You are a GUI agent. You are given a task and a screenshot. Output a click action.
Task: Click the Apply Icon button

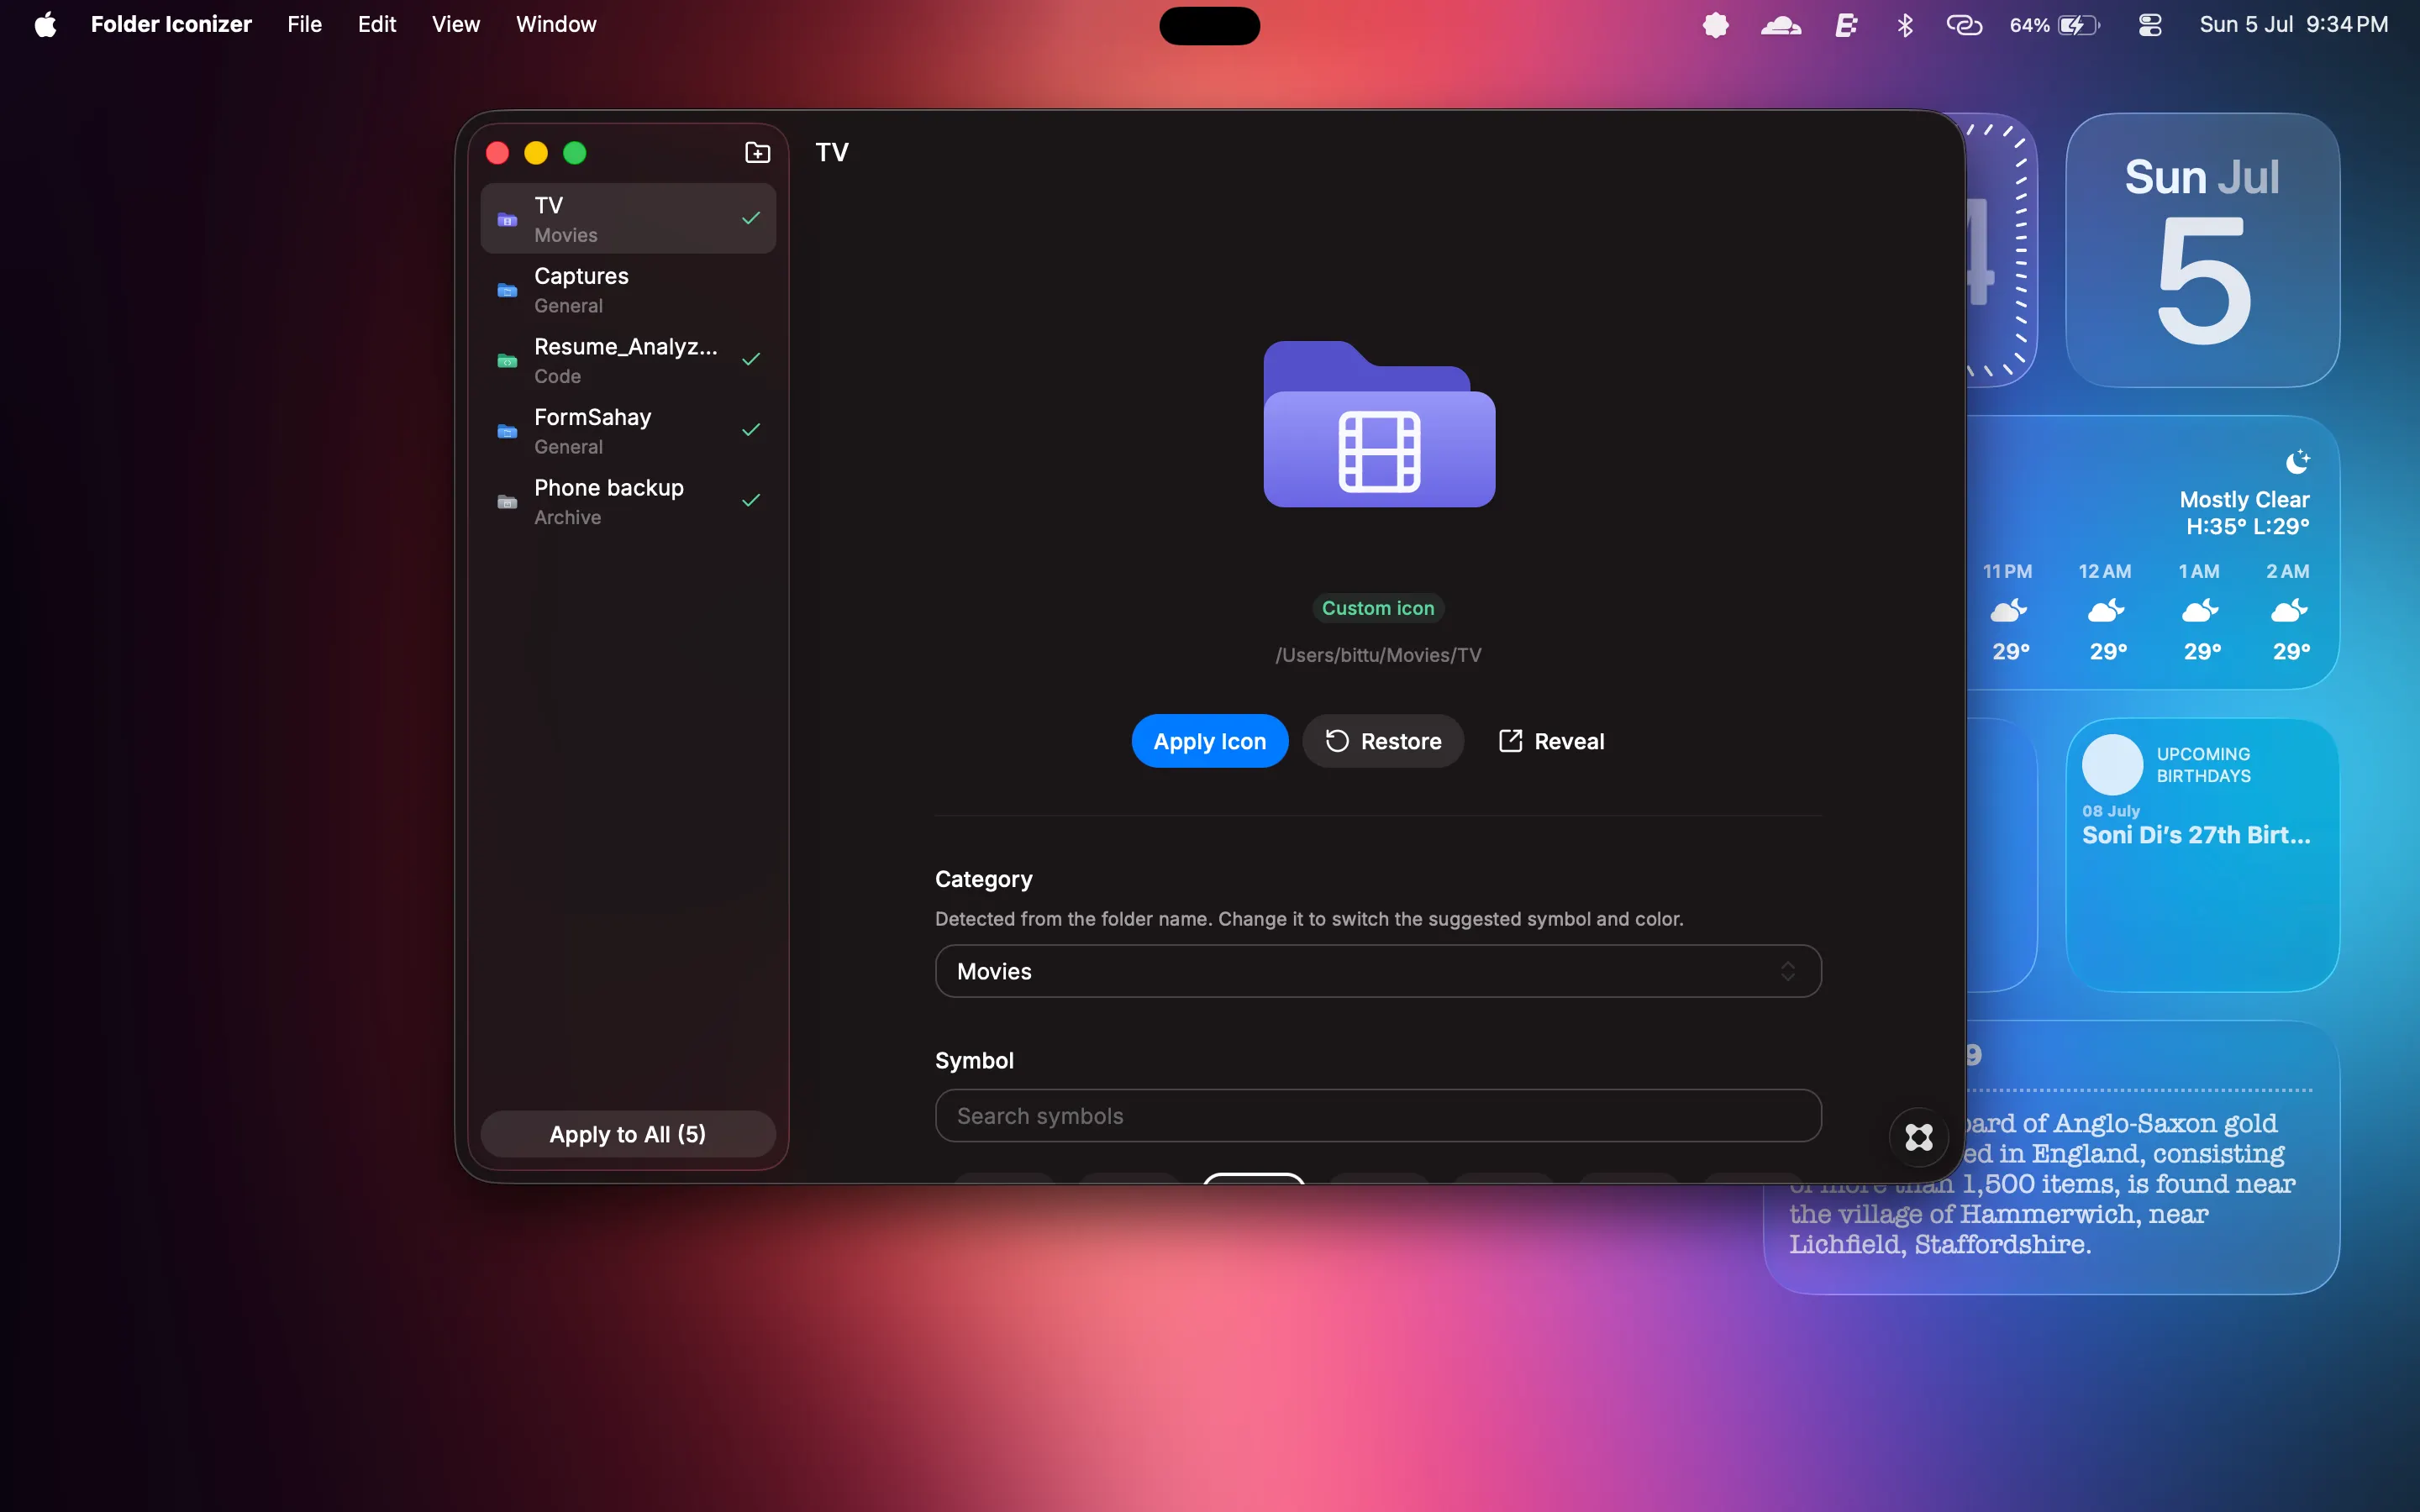click(1209, 741)
